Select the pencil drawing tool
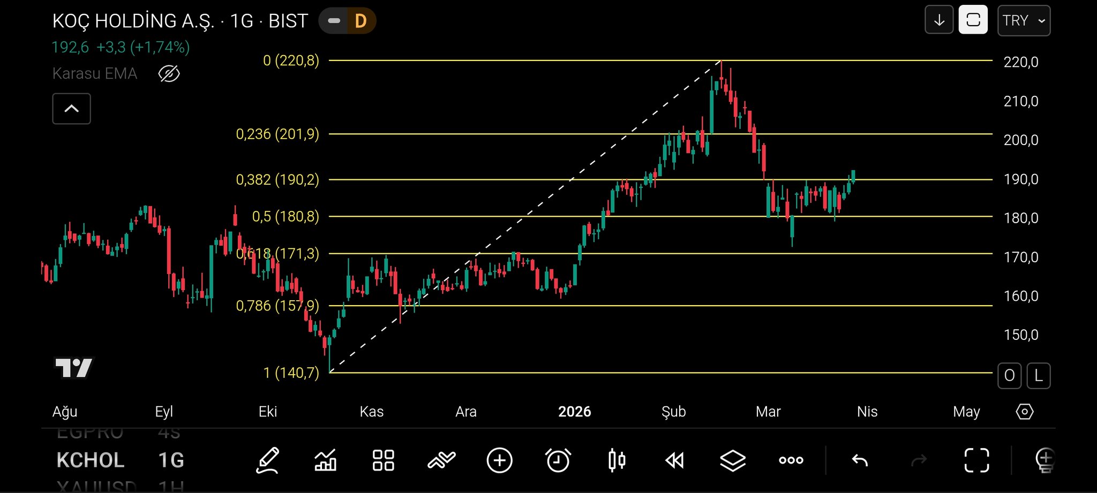Image resolution: width=1097 pixels, height=493 pixels. (268, 460)
